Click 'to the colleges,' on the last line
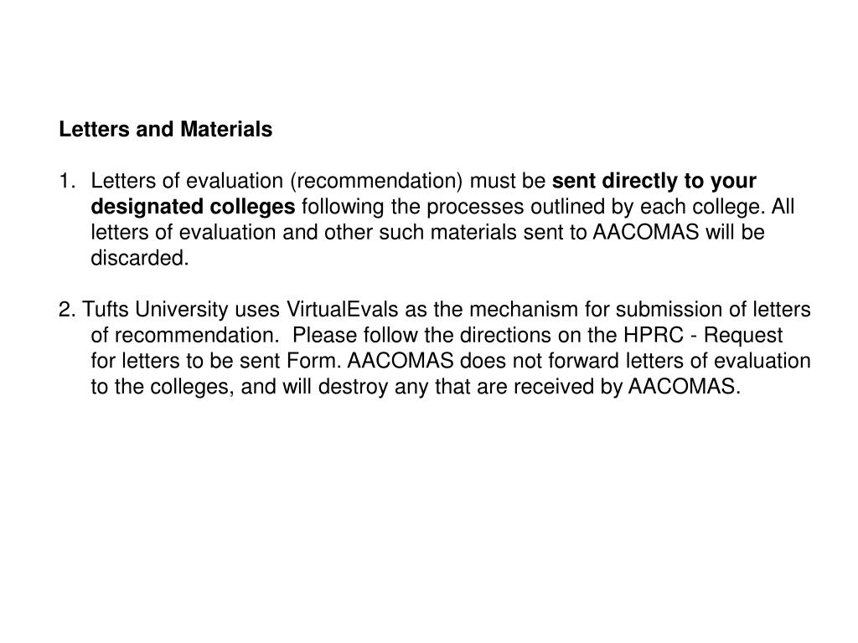Image resolution: width=858 pixels, height=643 pixels. point(163,387)
